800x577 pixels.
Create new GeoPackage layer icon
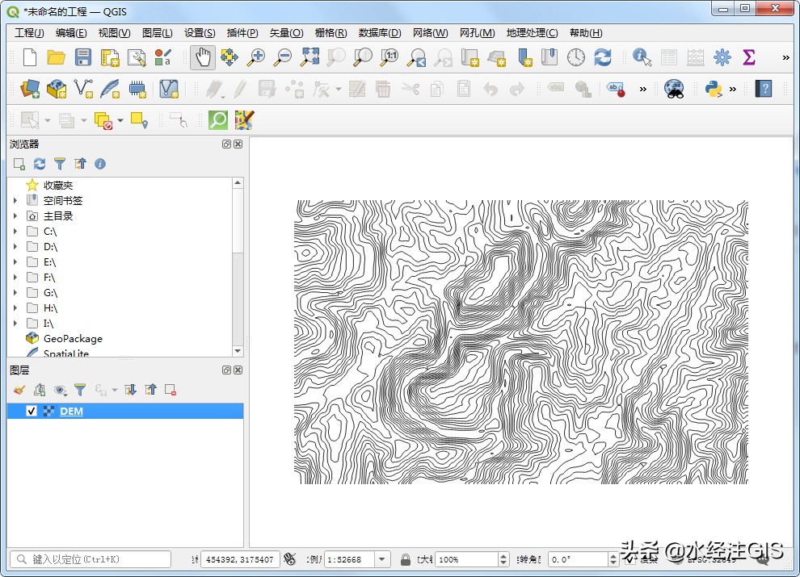pyautogui.click(x=56, y=89)
